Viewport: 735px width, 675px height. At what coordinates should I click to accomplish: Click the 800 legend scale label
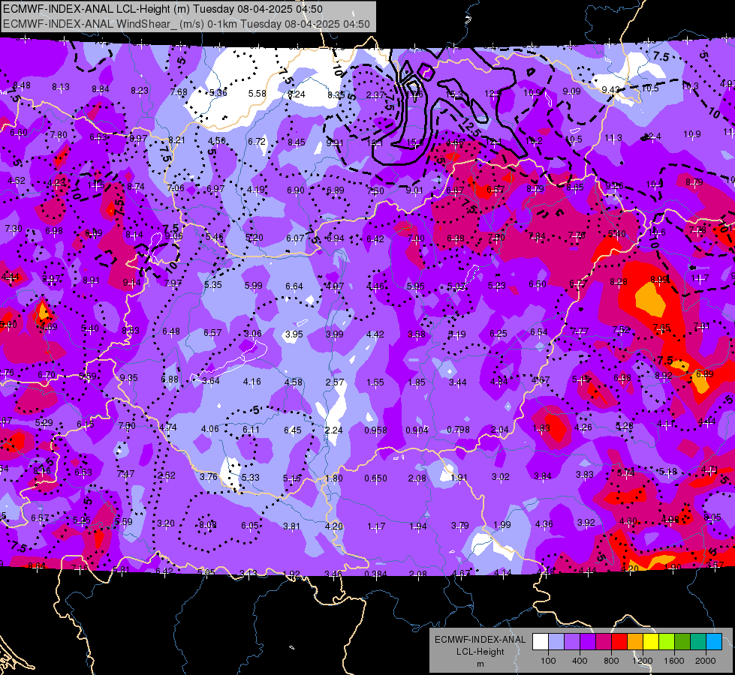pos(611,661)
